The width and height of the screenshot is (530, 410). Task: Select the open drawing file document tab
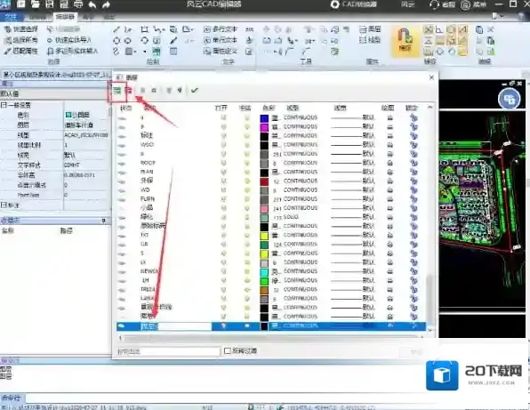click(x=56, y=75)
